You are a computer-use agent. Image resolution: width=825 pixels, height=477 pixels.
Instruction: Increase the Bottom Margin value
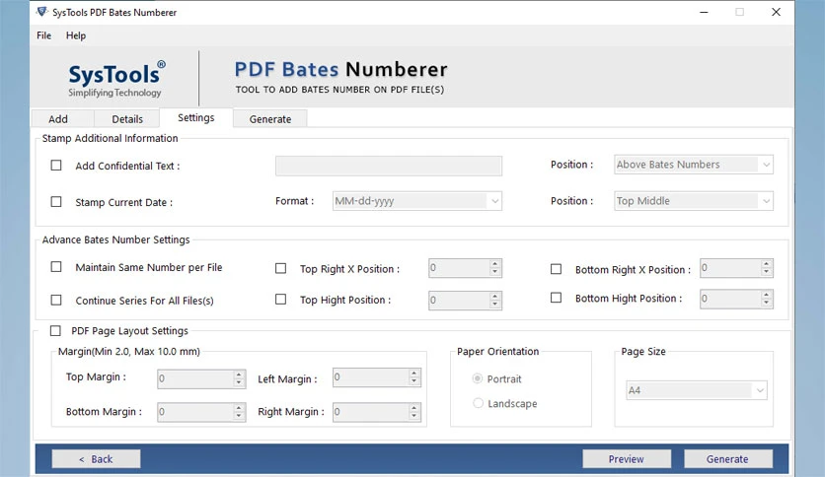coord(239,408)
